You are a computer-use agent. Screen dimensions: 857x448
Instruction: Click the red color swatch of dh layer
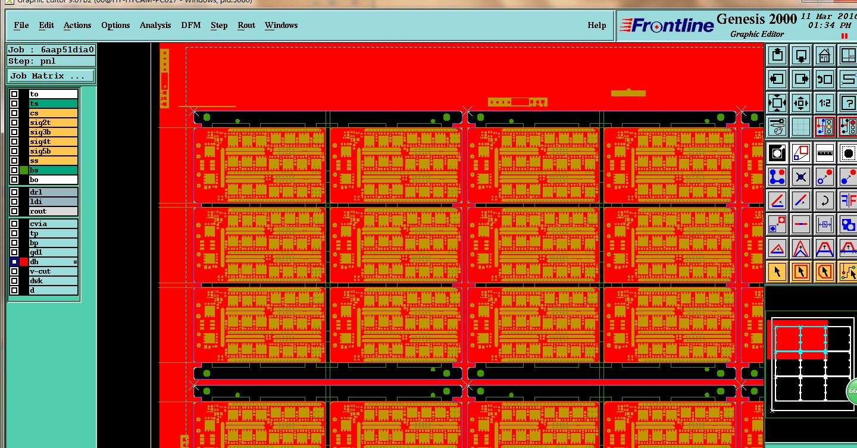click(x=24, y=262)
